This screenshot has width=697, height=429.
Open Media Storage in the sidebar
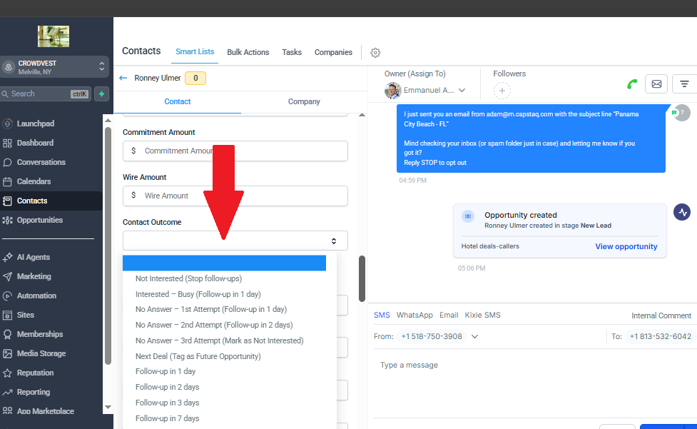(41, 353)
